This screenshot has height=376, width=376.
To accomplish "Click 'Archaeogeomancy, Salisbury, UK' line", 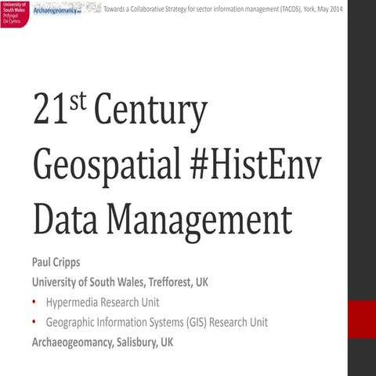I will (x=103, y=342).
